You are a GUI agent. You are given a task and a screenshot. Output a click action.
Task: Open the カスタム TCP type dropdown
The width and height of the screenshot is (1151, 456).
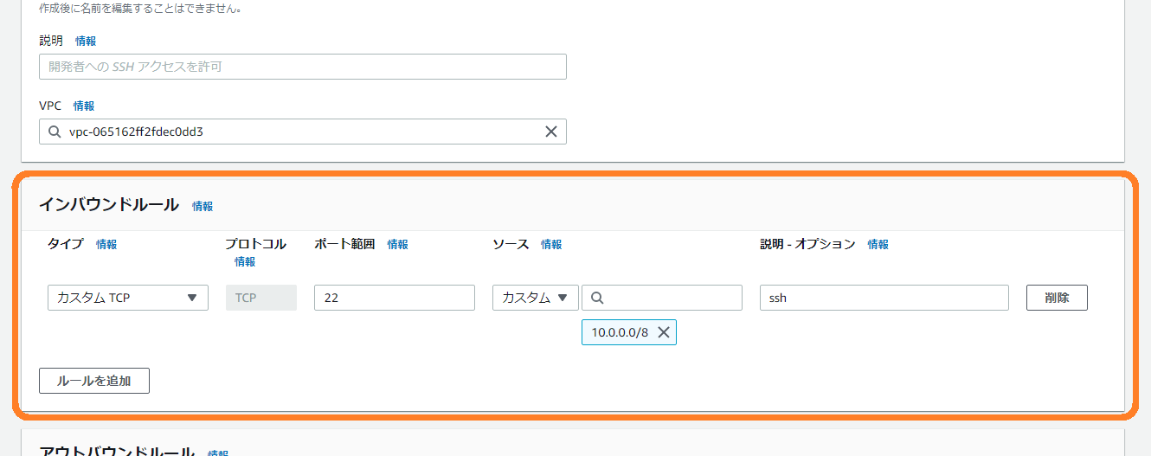click(128, 298)
